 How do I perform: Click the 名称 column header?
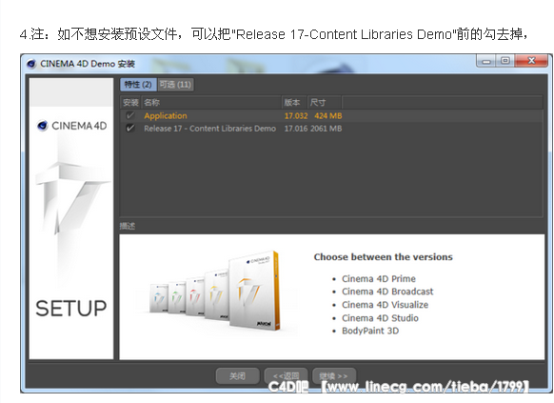click(x=211, y=103)
